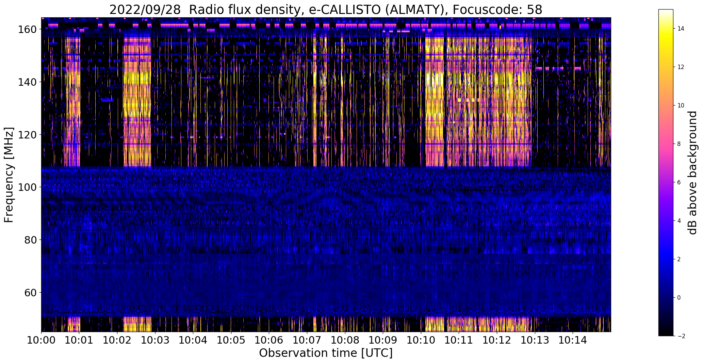Click the colorbar tick label 0
Screen dimensions: 703x363
pos(679,298)
